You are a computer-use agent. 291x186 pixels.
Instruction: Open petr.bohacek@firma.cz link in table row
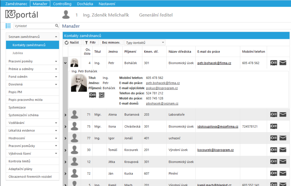214,63
